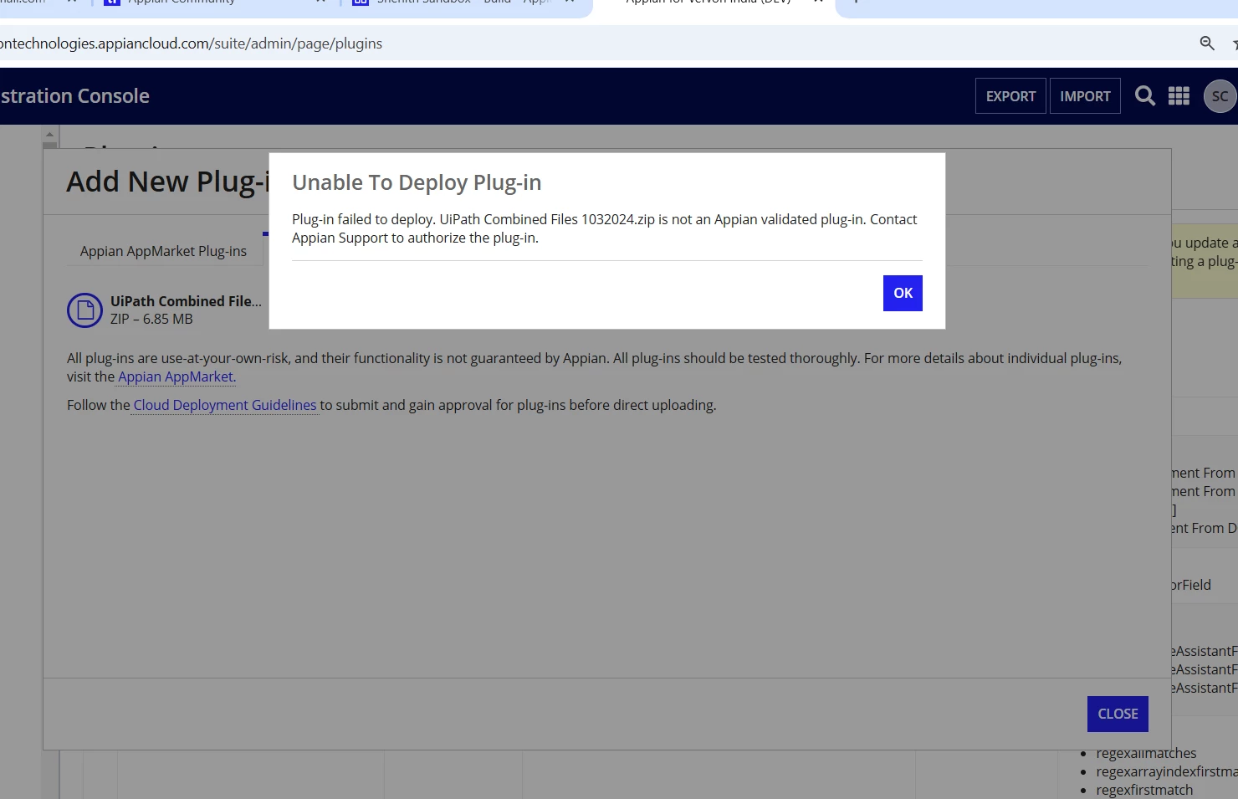Click the 'regexfirstmatch' list entry
1238x799 pixels.
pos(1144,790)
